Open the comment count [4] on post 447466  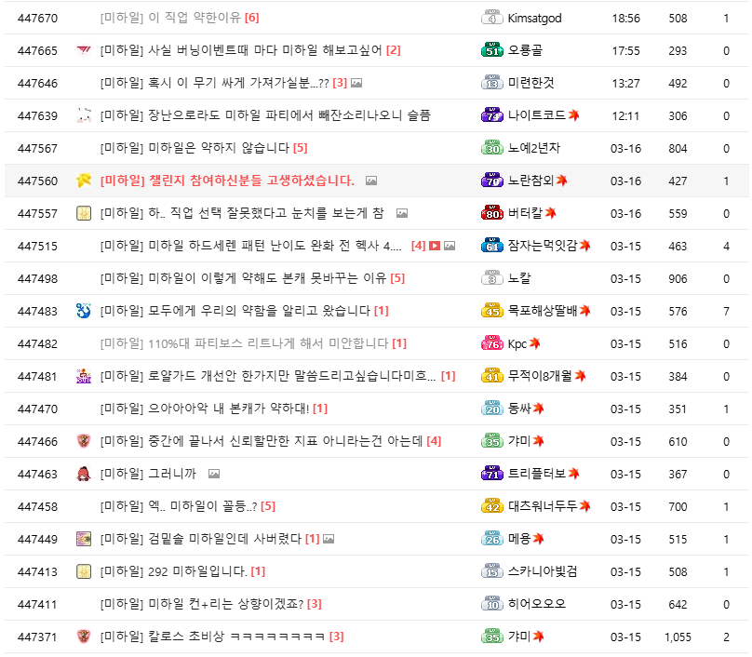[x=434, y=441]
